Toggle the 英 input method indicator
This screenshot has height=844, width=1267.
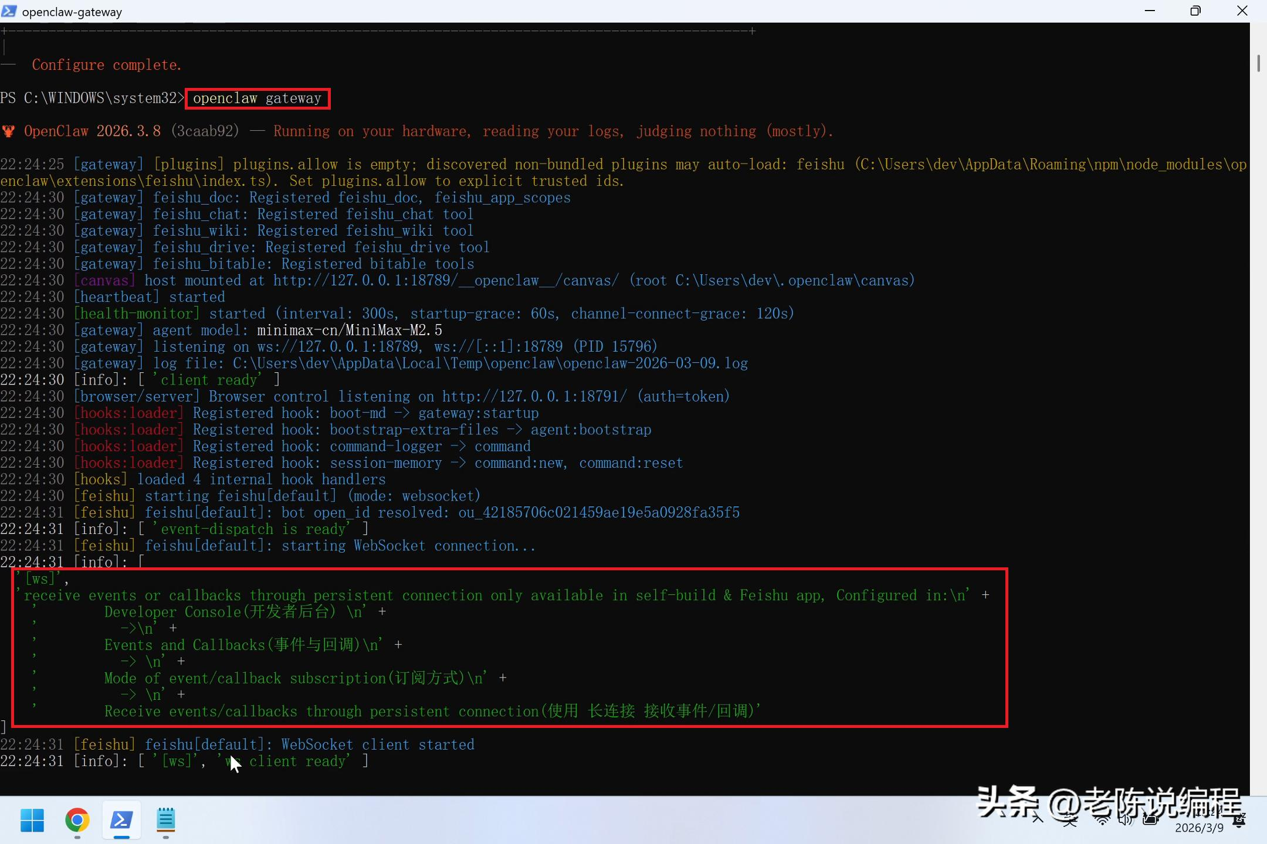point(1070,820)
